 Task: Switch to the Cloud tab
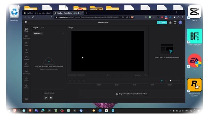(42, 28)
